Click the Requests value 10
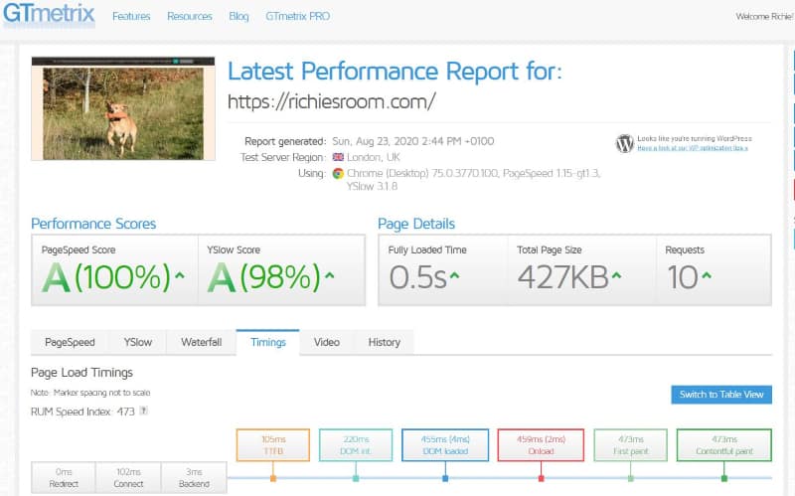 pyautogui.click(x=683, y=277)
